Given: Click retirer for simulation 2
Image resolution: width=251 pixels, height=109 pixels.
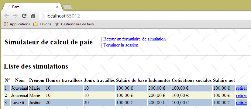Looking at the screenshot, I should 241,95.
